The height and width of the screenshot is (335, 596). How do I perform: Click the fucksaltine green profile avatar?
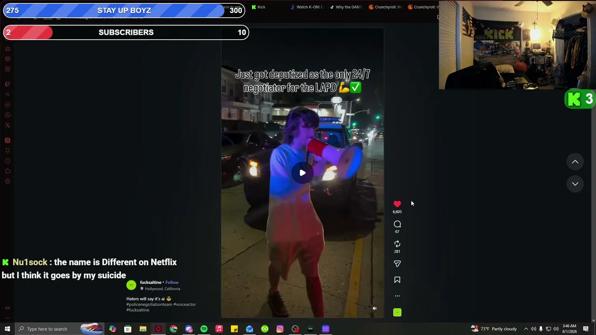click(x=131, y=285)
